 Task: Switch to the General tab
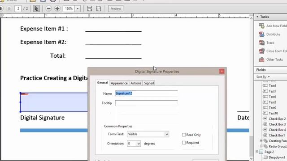pyautogui.click(x=102, y=83)
